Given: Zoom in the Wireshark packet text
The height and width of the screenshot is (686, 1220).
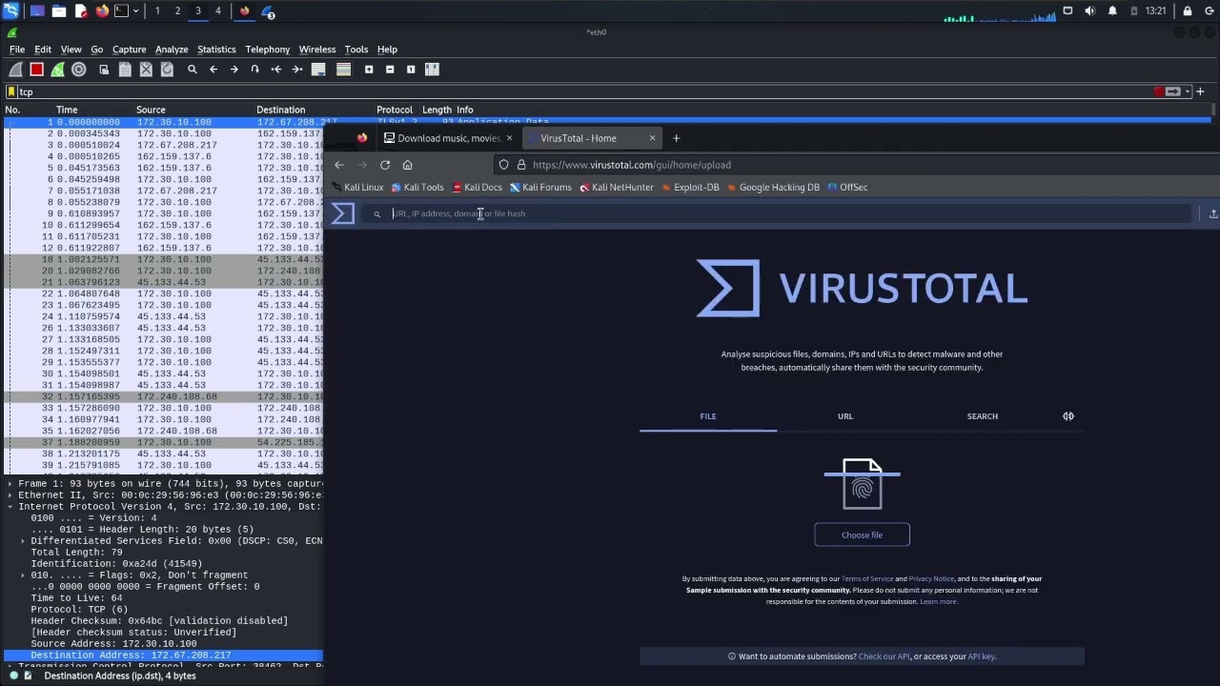Looking at the screenshot, I should (x=369, y=70).
